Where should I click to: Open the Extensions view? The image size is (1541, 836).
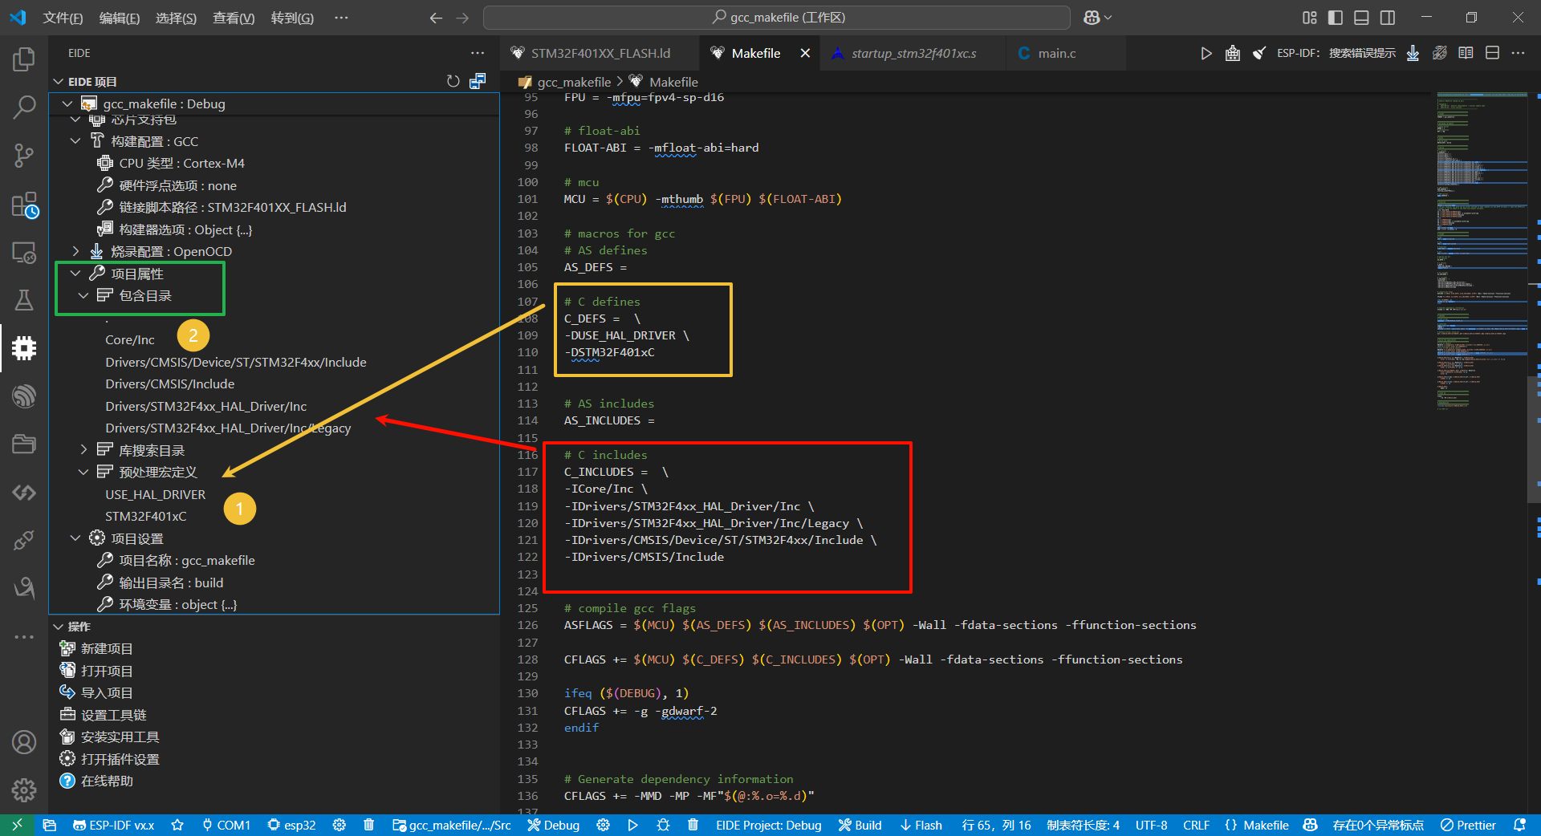click(24, 205)
